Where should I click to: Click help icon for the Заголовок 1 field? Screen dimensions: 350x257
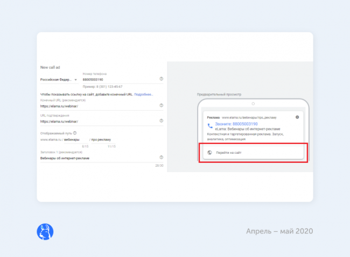[162, 158]
